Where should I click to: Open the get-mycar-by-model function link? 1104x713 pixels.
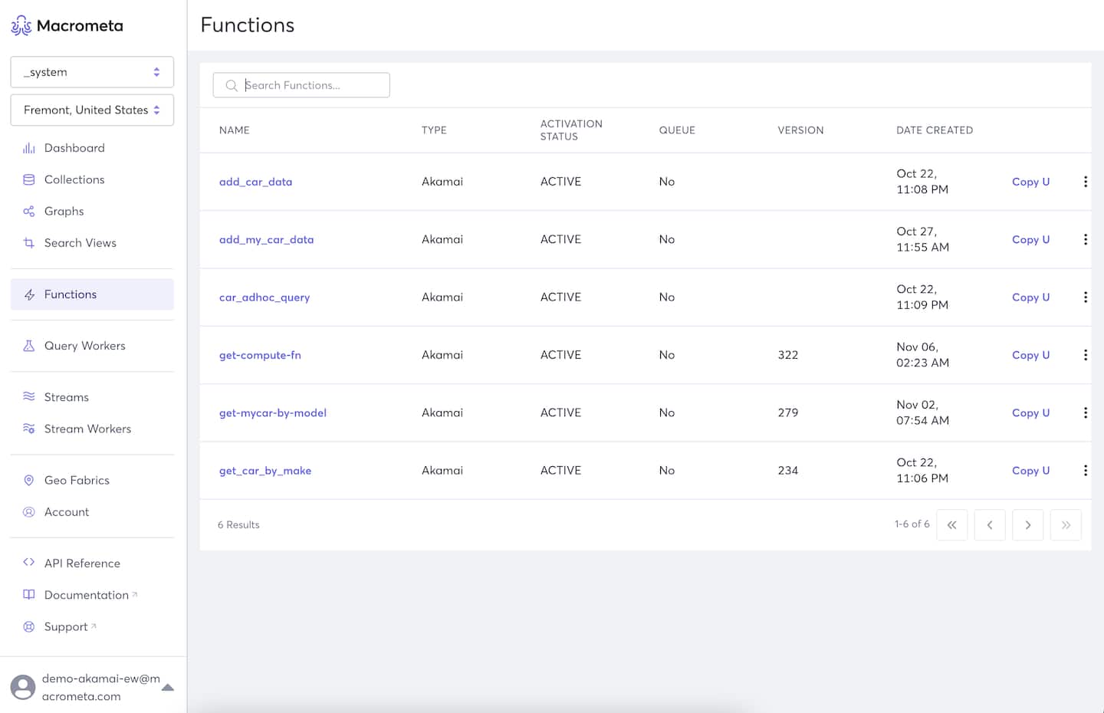click(x=273, y=413)
